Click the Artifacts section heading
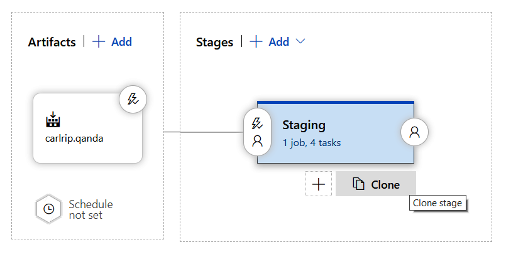Image resolution: width=506 pixels, height=257 pixels. 52,42
